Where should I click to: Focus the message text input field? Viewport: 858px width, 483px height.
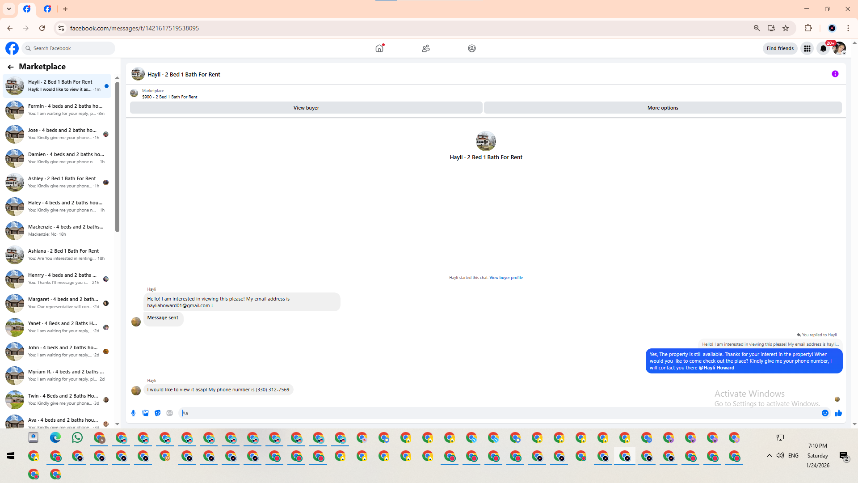(x=492, y=413)
